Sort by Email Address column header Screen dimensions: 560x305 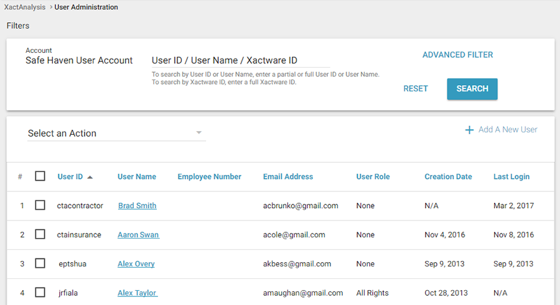[x=288, y=176]
